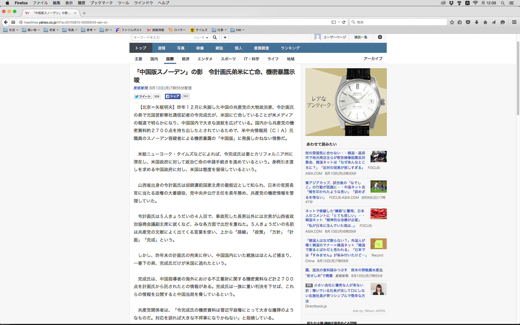Open the Pocket save icon
The image size is (520, 325).
pos(468,22)
